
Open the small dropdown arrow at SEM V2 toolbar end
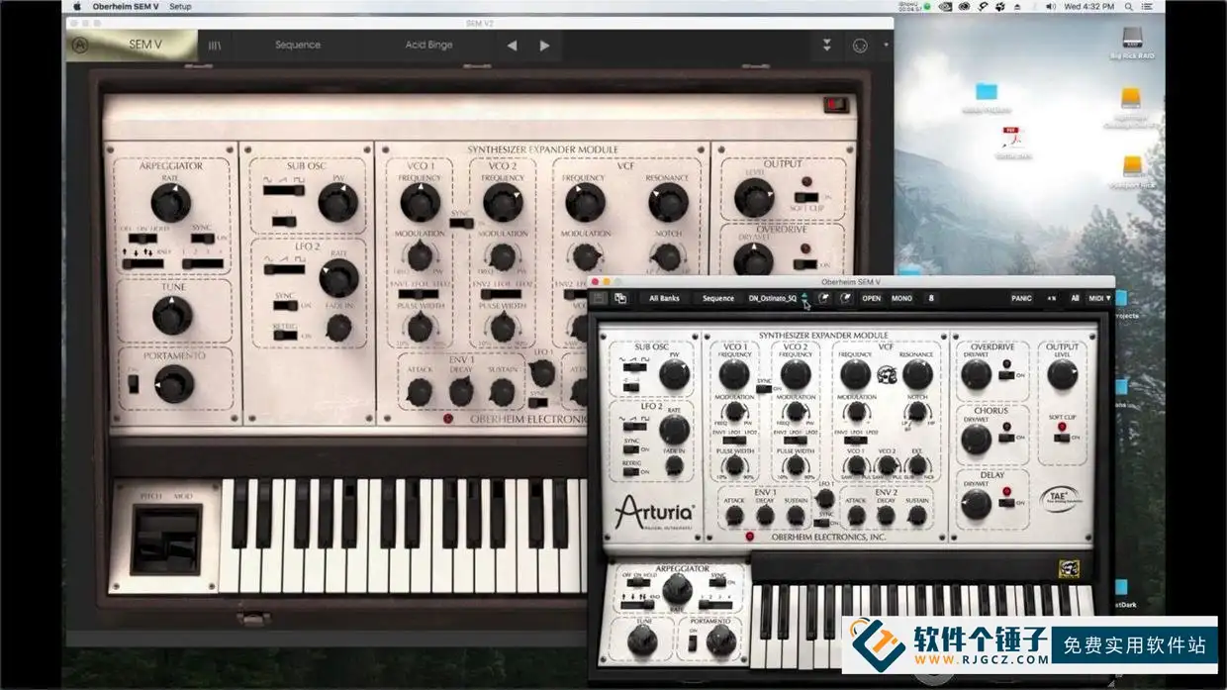[x=886, y=46]
